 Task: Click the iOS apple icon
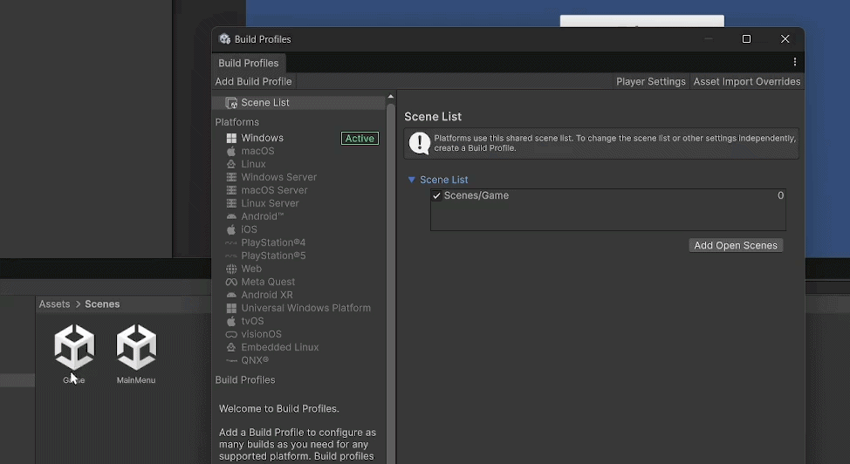coord(231,230)
